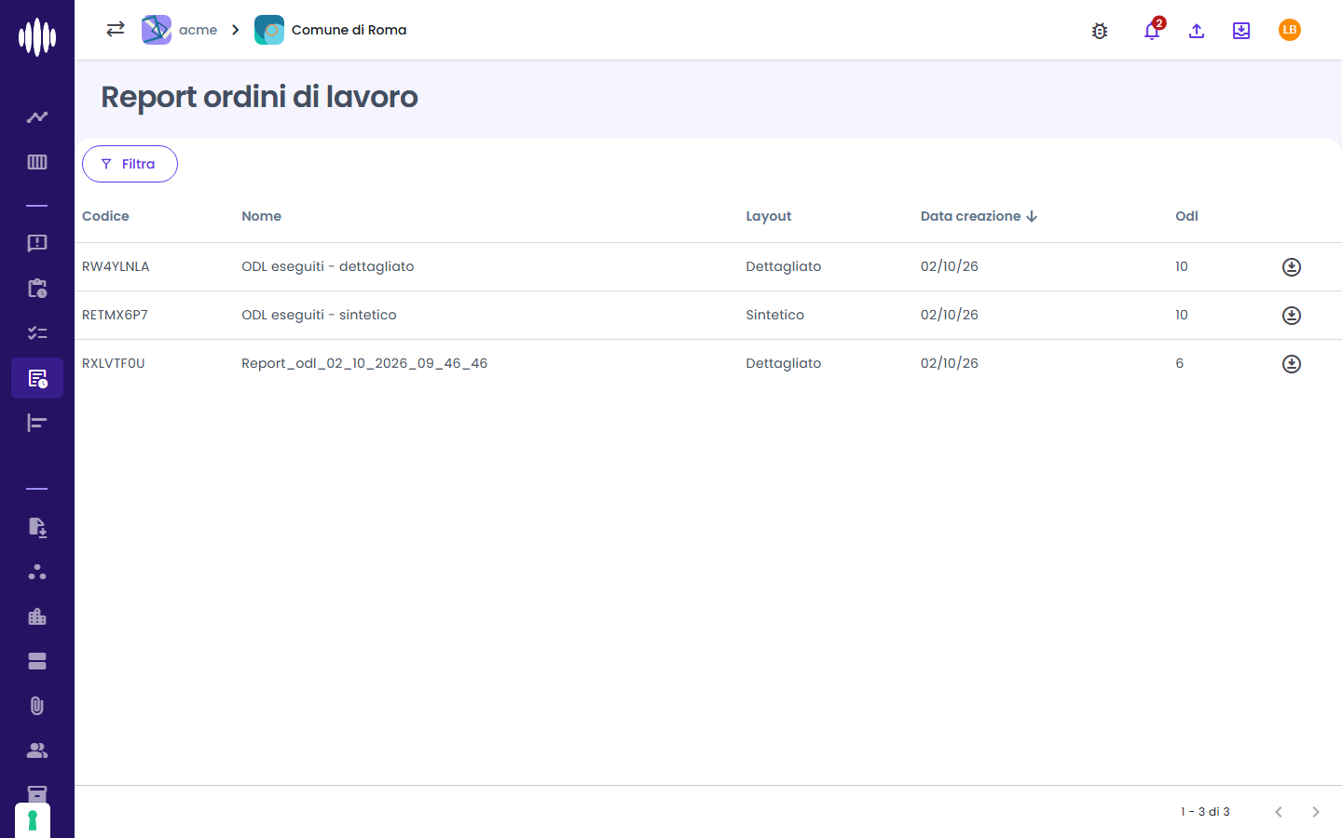1342x838 pixels.
Task: Open the acme breadcrumb link
Action: click(x=180, y=30)
